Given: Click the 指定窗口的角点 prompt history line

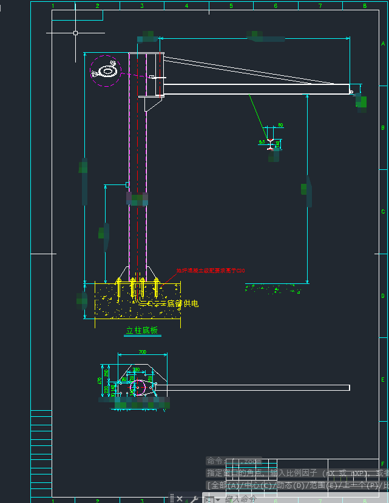Looking at the screenshot, I should (297, 473).
